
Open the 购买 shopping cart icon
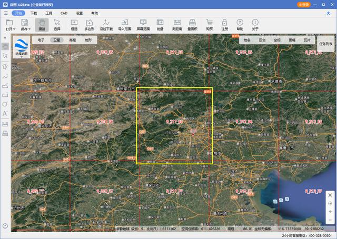click(209, 24)
